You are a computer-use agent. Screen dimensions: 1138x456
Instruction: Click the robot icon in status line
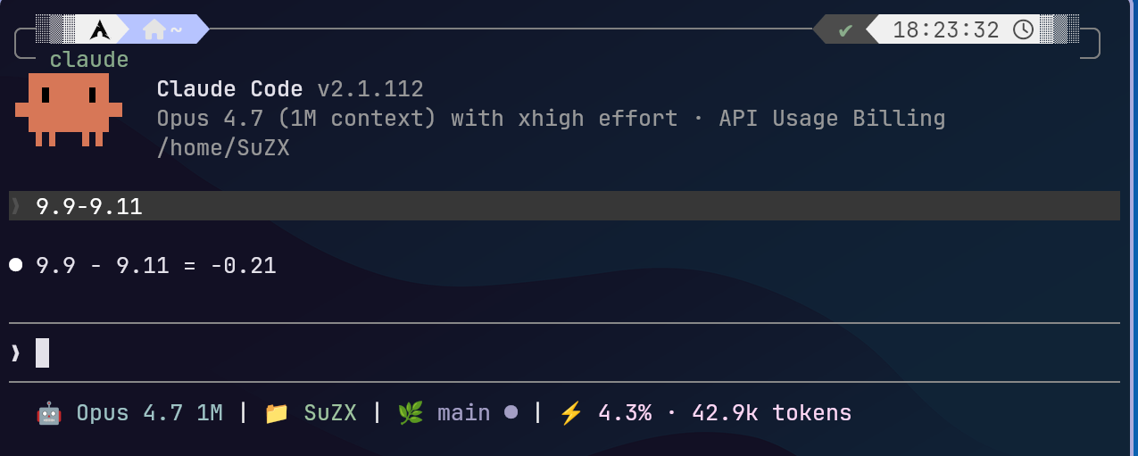click(x=48, y=413)
